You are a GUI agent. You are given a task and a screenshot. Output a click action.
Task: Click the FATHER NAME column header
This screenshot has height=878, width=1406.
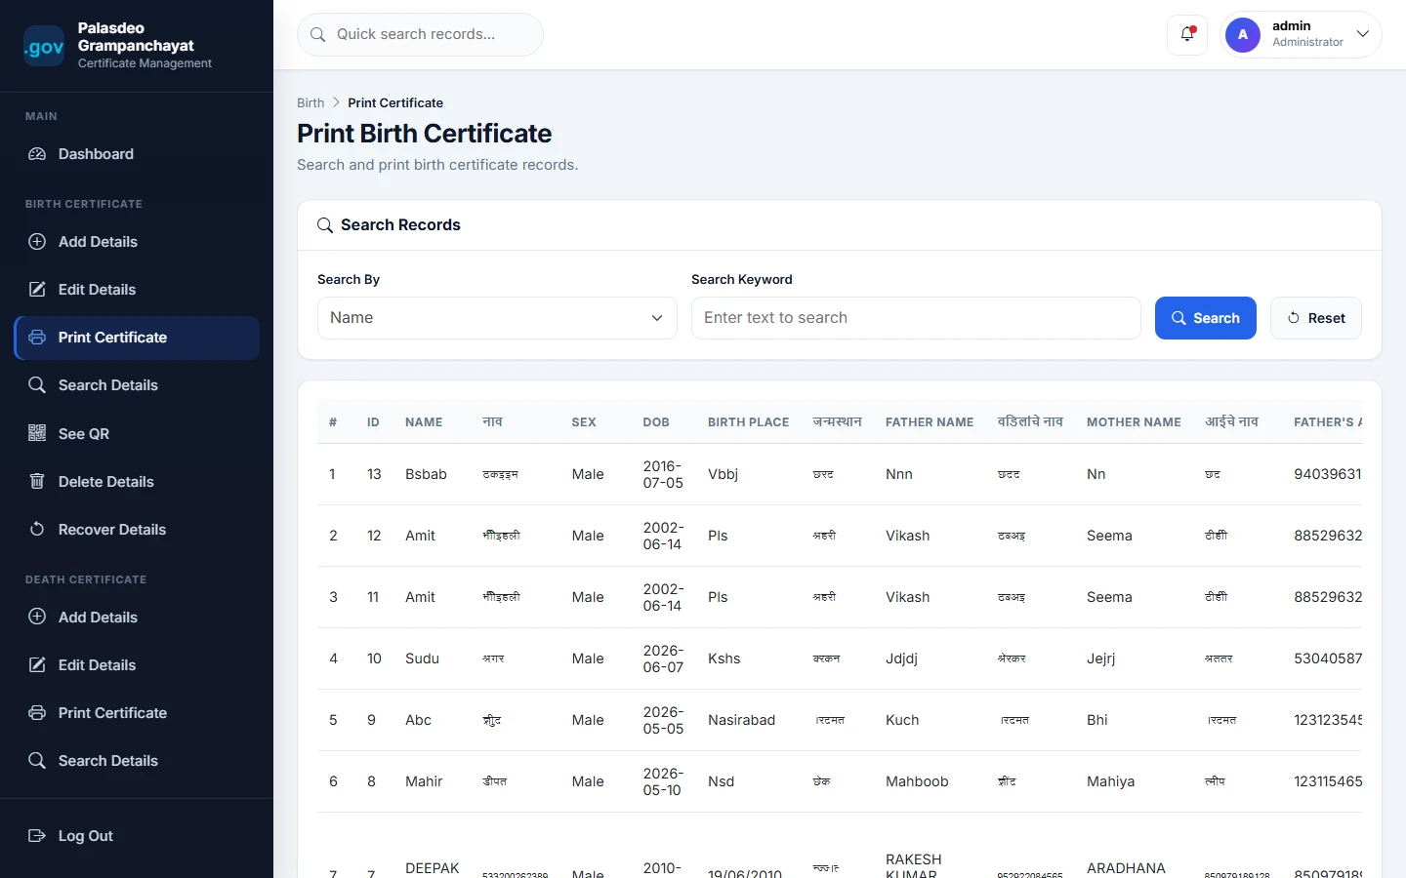click(930, 422)
